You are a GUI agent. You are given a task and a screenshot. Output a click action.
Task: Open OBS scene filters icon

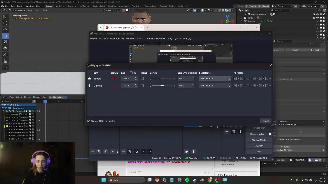(x=106, y=152)
